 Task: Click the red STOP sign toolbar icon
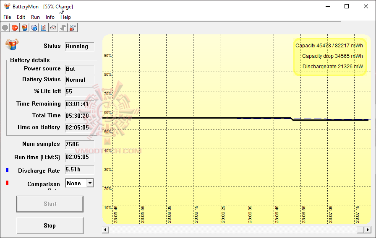[x=15, y=28]
